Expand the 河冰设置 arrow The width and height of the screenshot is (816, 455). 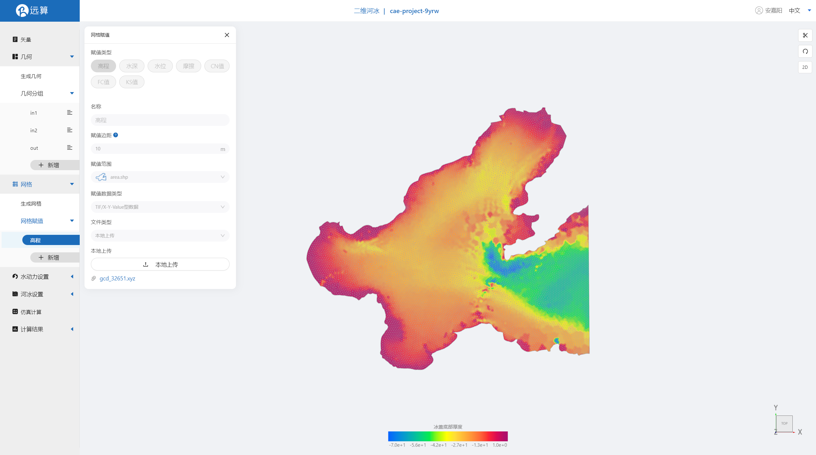(72, 294)
